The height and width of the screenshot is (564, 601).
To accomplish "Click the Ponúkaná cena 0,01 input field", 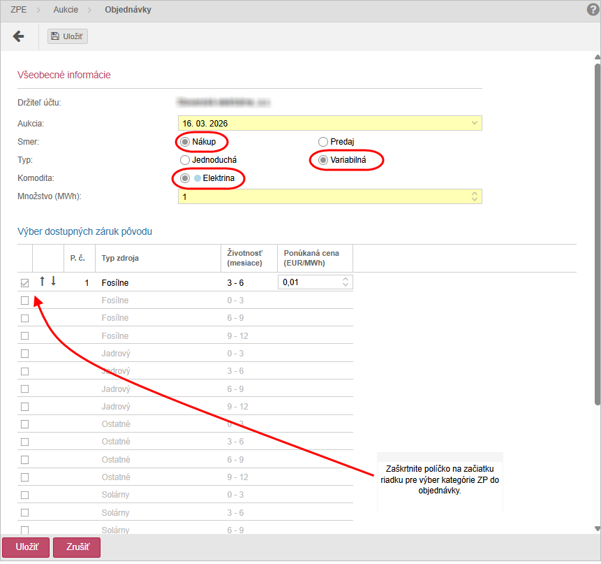I will tap(309, 282).
